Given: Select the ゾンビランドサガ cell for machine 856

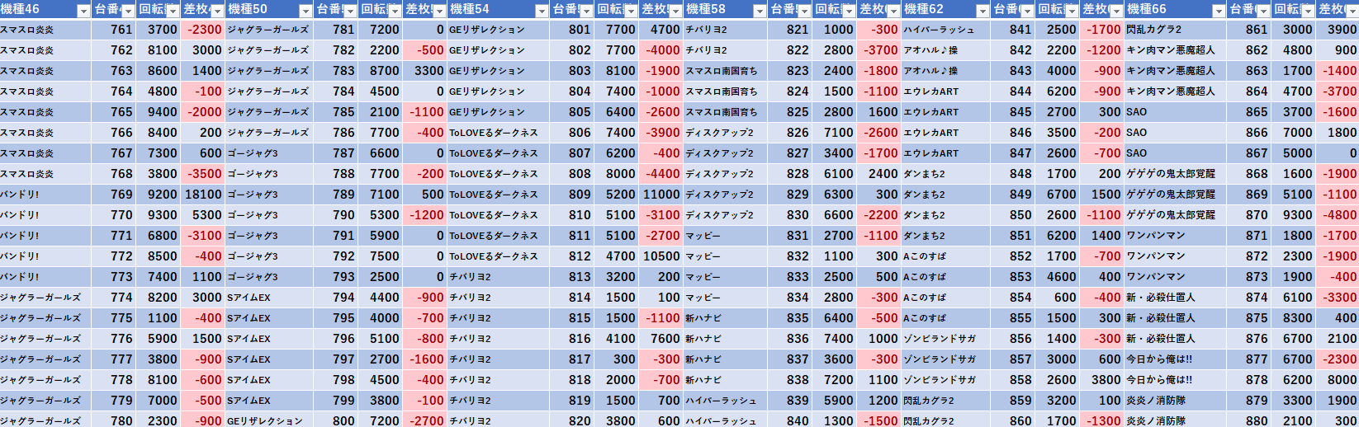Looking at the screenshot, I should 945,339.
